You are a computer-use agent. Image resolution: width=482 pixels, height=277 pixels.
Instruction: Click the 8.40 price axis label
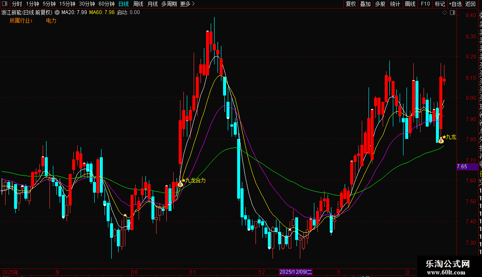[470, 15]
